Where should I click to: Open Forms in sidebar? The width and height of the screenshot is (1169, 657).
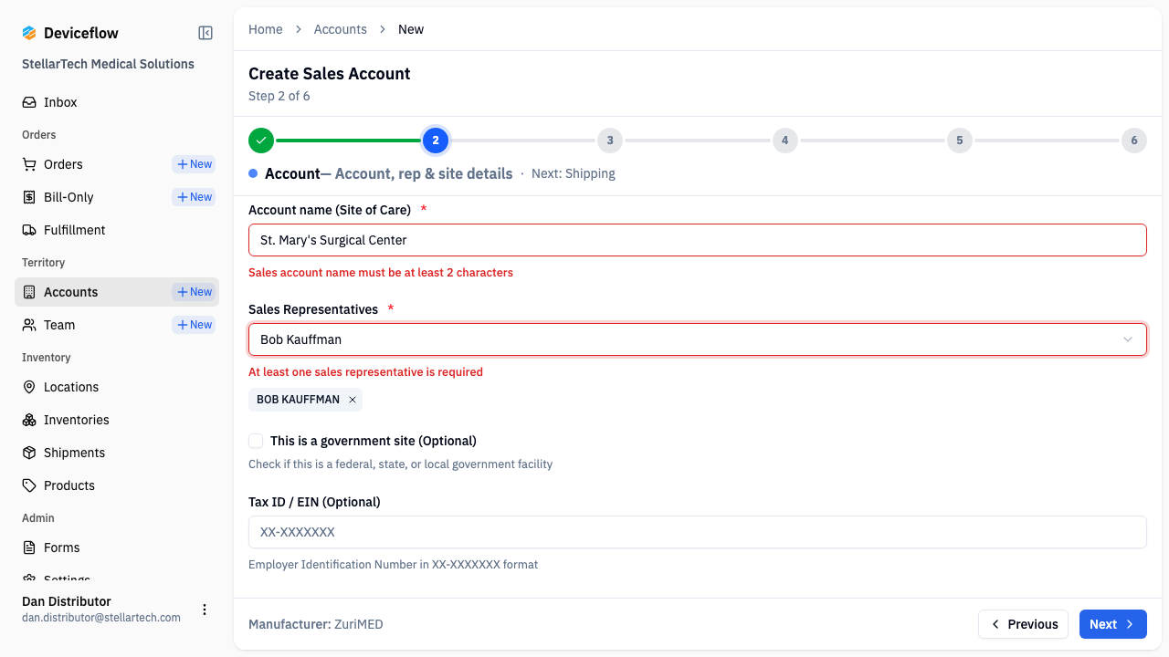[117, 547]
